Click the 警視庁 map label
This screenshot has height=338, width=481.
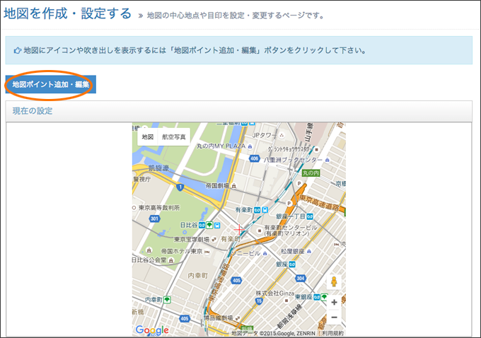(141, 179)
